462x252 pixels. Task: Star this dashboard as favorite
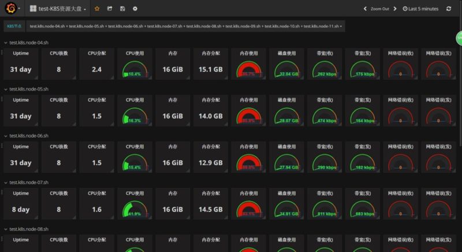[x=97, y=9]
